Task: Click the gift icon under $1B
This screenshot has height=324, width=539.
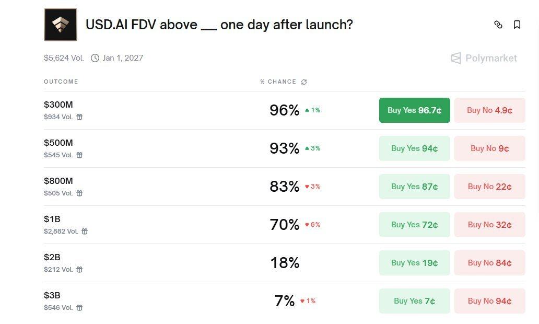Action: [85, 232]
